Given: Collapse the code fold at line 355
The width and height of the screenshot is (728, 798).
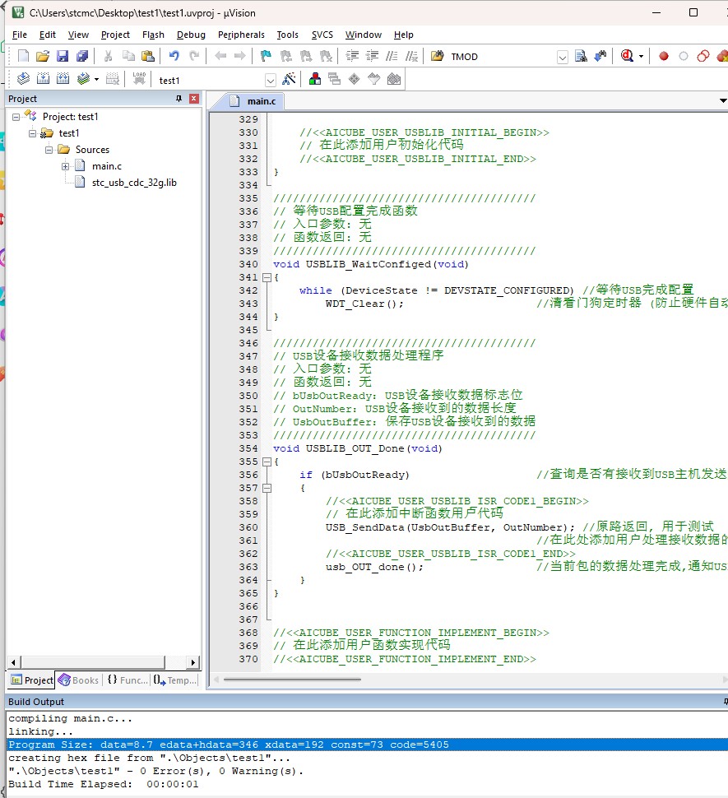Looking at the screenshot, I should pyautogui.click(x=267, y=462).
